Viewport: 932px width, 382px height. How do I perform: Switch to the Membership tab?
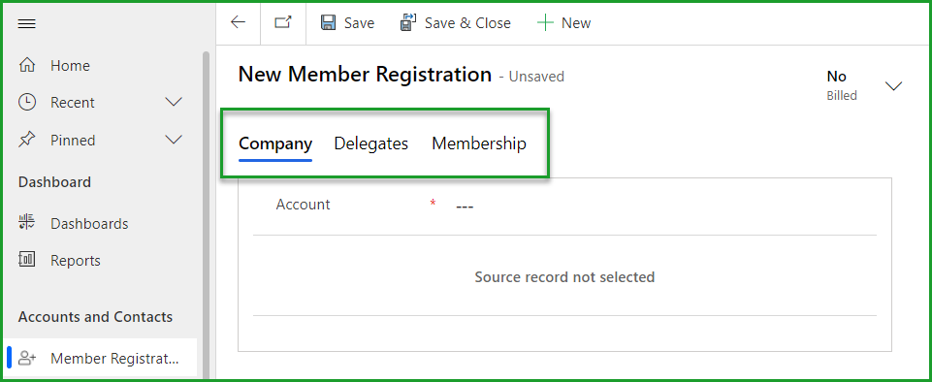pyautogui.click(x=479, y=143)
